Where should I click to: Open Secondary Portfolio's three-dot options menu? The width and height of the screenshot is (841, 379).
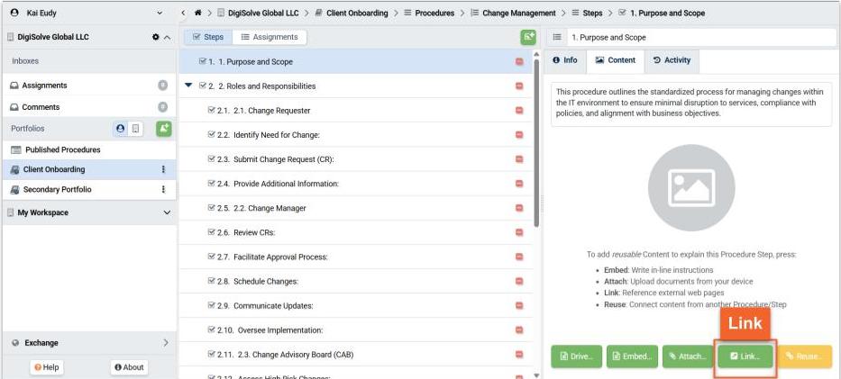(163, 190)
